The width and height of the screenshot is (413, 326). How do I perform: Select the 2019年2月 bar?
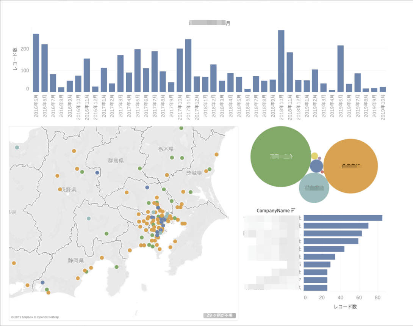coord(315,81)
